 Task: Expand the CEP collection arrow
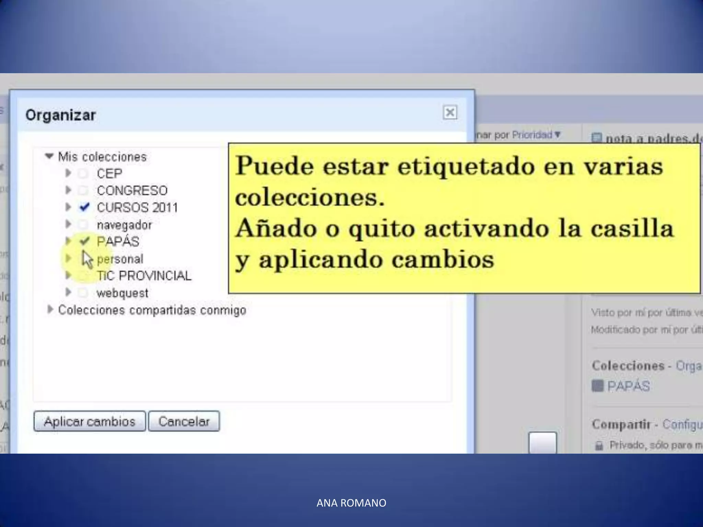(68, 173)
